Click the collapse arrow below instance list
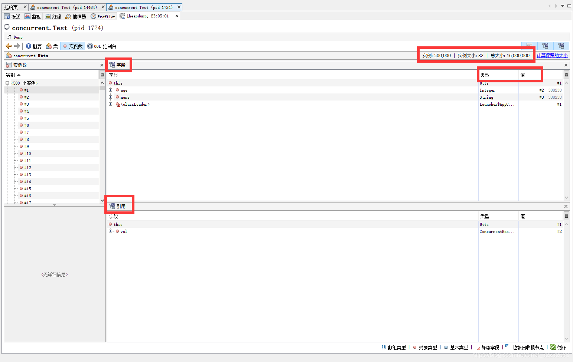The image size is (573, 362). (55, 205)
